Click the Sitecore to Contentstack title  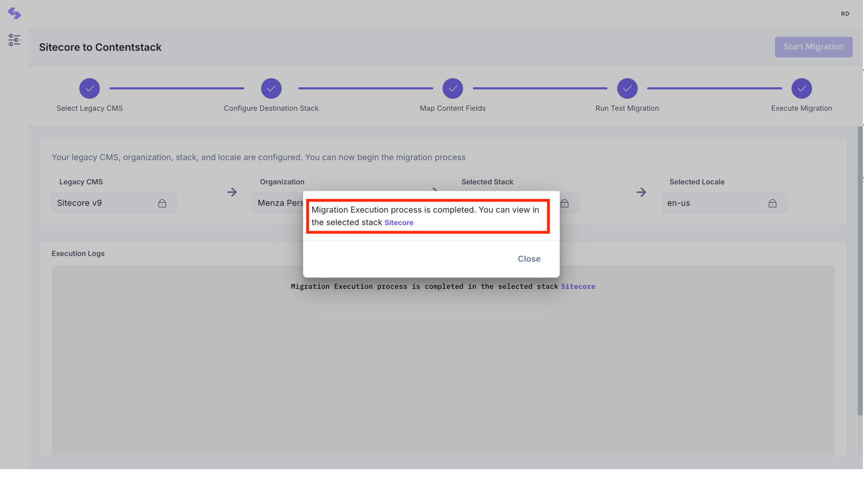[x=100, y=47]
